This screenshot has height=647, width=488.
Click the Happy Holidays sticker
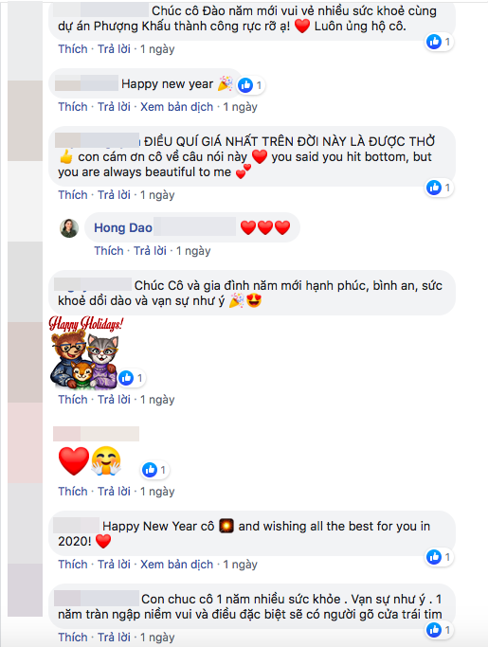tap(86, 353)
